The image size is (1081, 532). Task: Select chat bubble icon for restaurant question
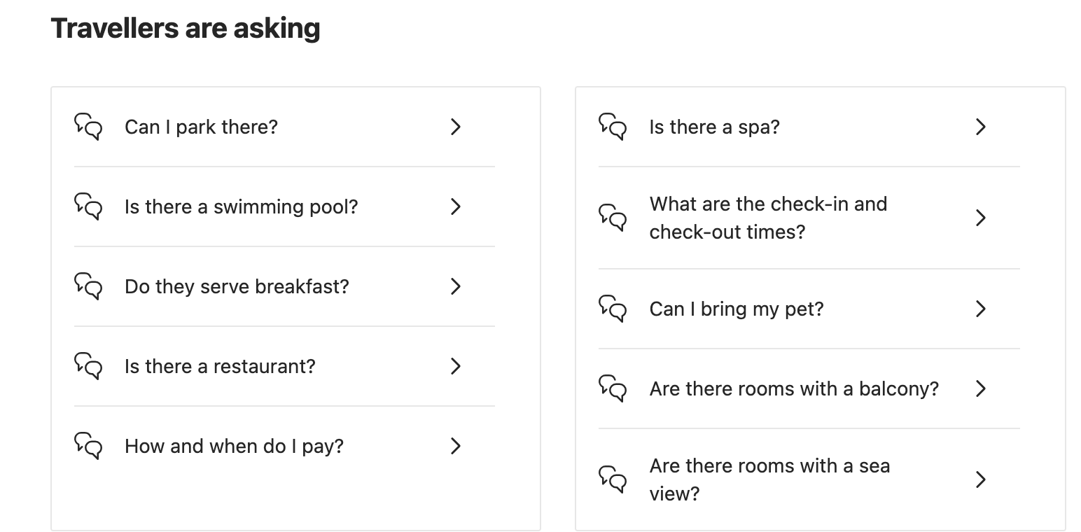(88, 366)
